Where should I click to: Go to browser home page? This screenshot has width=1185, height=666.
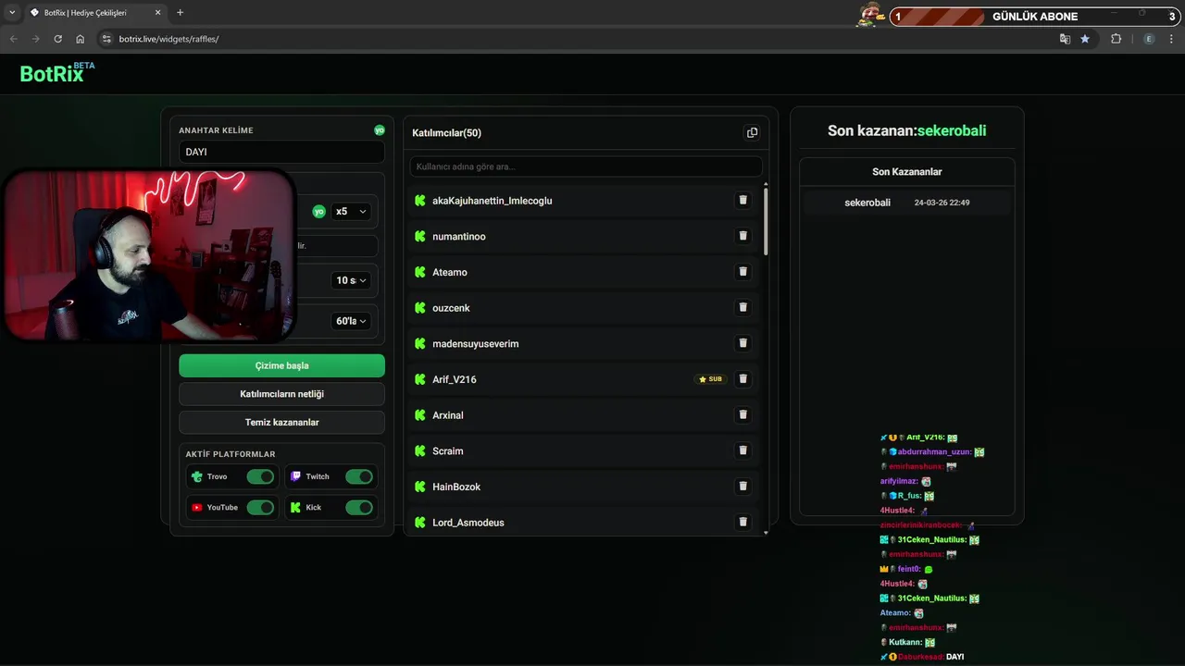(x=81, y=39)
